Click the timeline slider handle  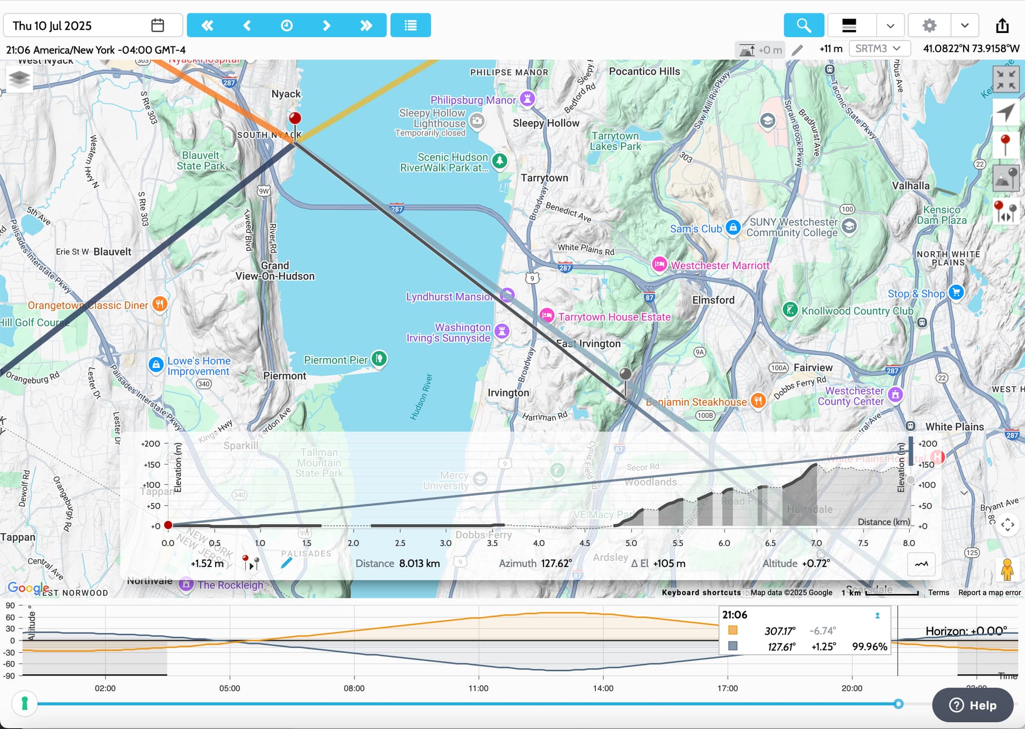pos(898,704)
